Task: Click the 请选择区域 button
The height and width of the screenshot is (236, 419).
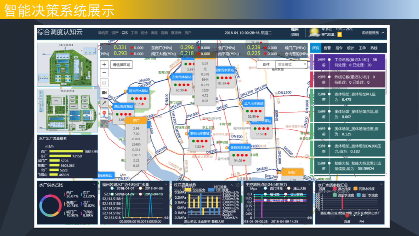Action: 121,65
